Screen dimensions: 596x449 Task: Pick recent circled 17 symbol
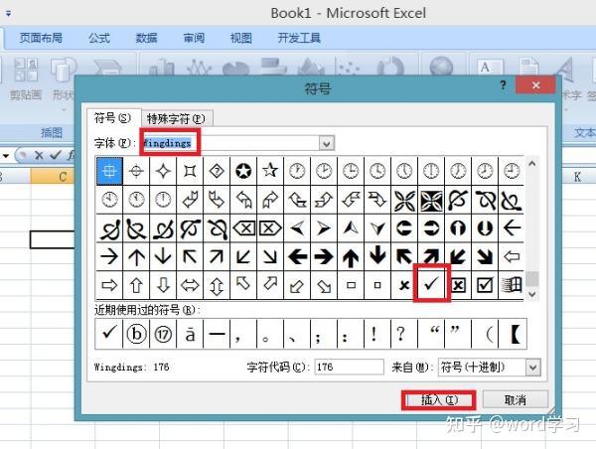point(163,334)
